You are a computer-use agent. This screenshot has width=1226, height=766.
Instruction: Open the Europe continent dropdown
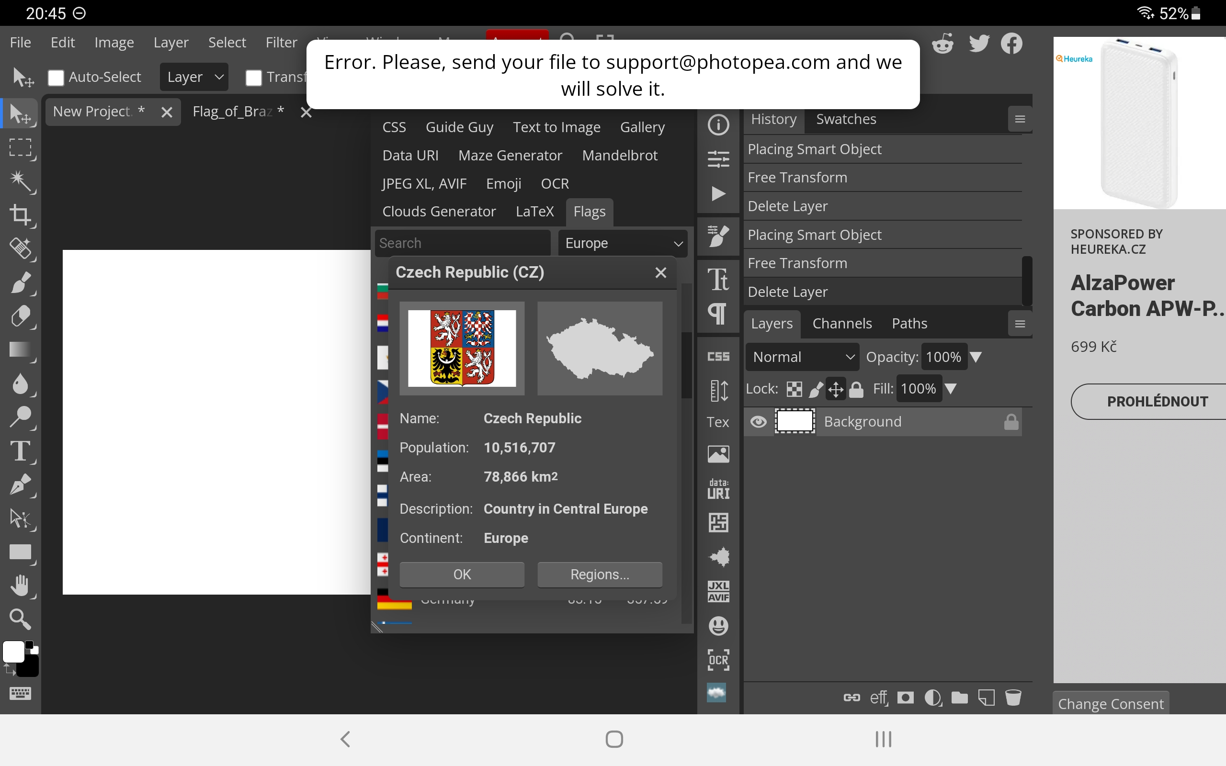pos(623,243)
